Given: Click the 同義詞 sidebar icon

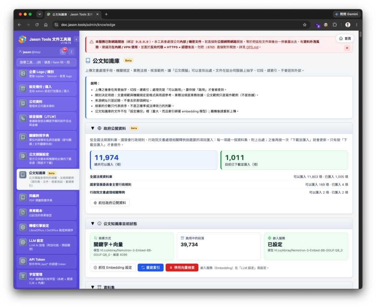Looking at the screenshot, I should 23,198.
